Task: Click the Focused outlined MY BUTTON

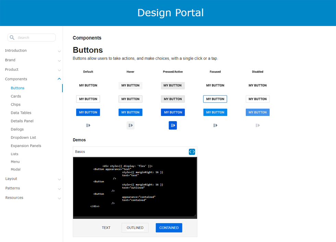Action: coord(215,99)
